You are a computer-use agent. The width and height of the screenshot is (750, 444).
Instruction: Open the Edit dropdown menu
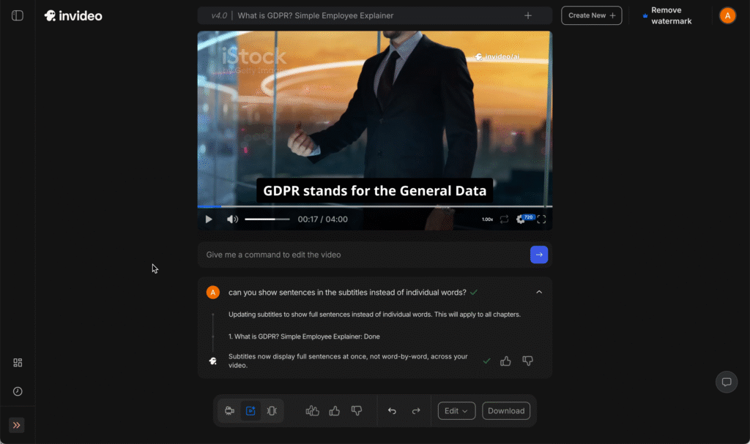pyautogui.click(x=456, y=410)
